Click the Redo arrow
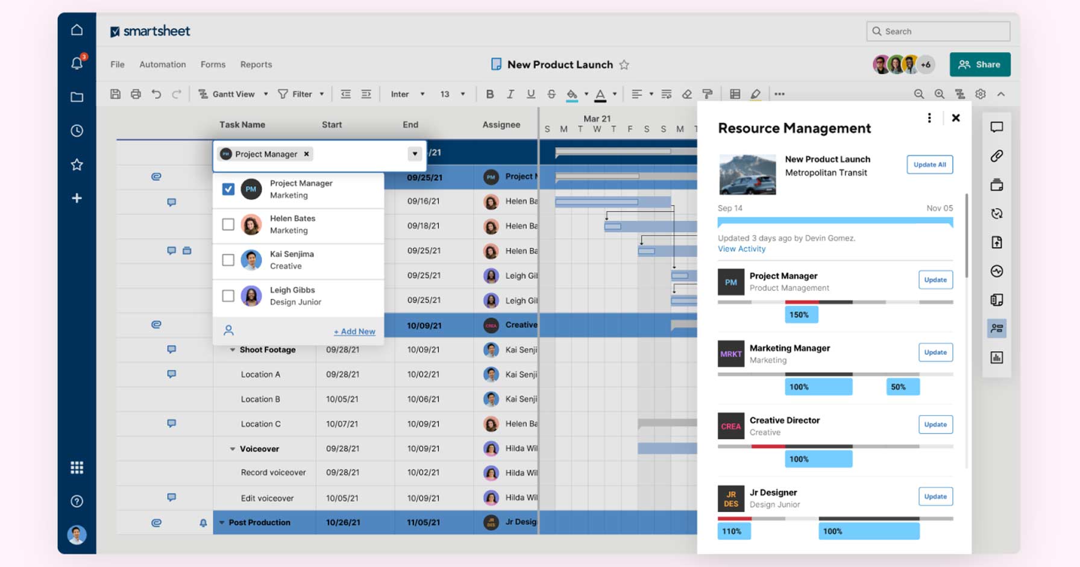This screenshot has height=567, width=1080. point(176,94)
